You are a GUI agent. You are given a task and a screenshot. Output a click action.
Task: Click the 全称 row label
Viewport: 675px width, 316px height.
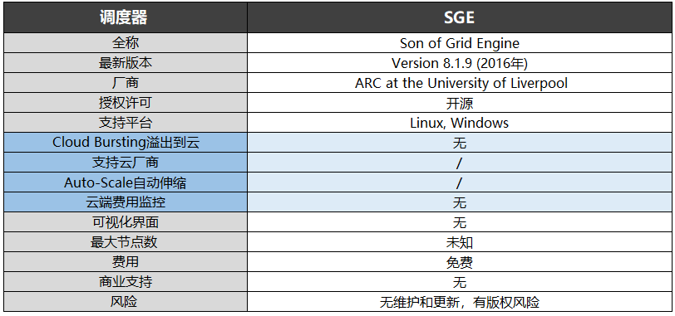(x=126, y=43)
